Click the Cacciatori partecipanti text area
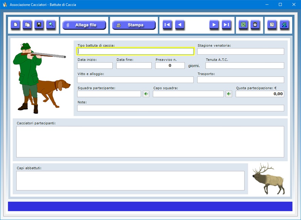301x220 pixels. click(150, 142)
